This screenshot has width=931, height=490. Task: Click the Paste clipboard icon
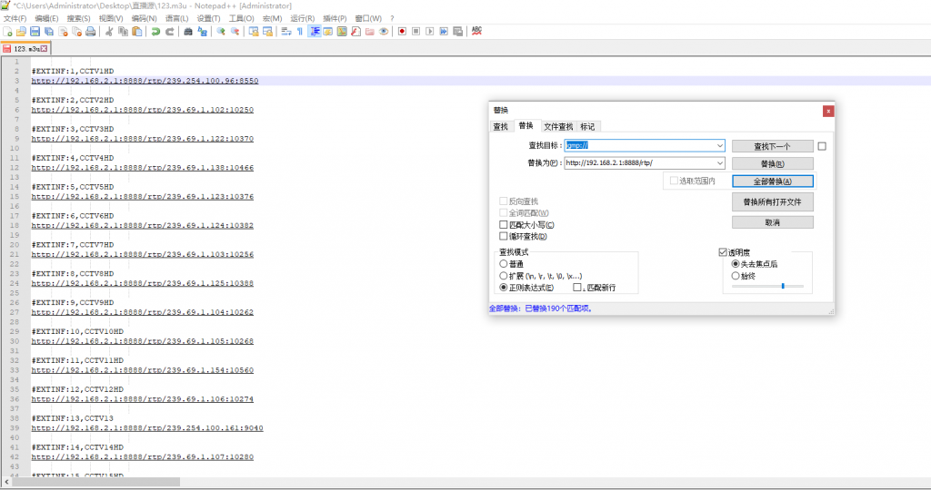[x=137, y=32]
